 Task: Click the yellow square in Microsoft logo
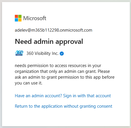pos(20,20)
